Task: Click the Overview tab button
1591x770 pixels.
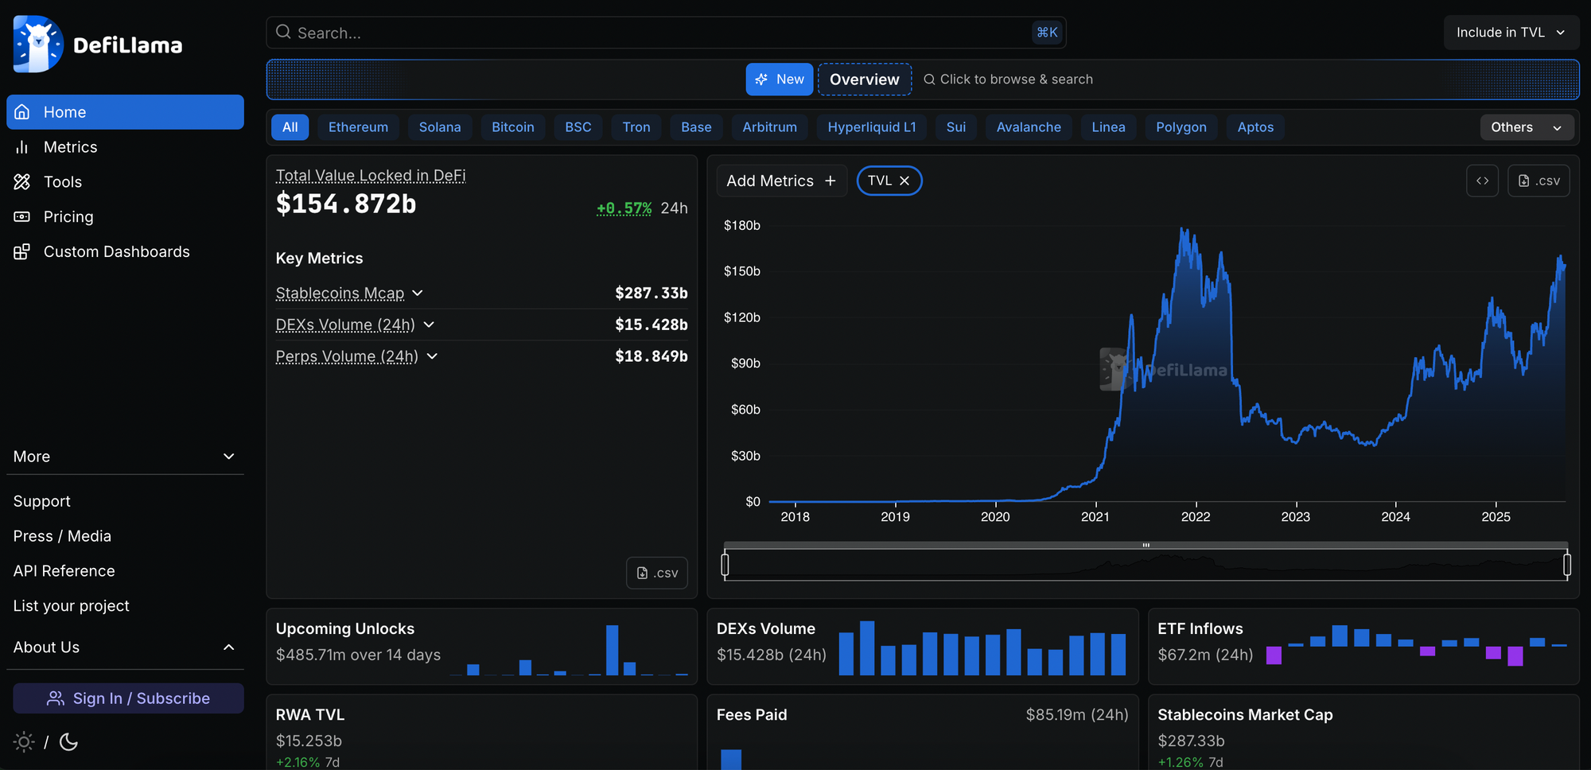Action: (x=865, y=80)
